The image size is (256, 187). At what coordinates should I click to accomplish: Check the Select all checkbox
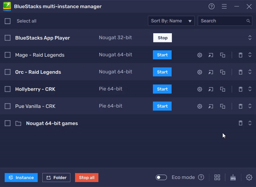tap(7, 21)
